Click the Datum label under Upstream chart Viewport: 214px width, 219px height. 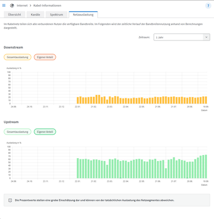pos(204,185)
